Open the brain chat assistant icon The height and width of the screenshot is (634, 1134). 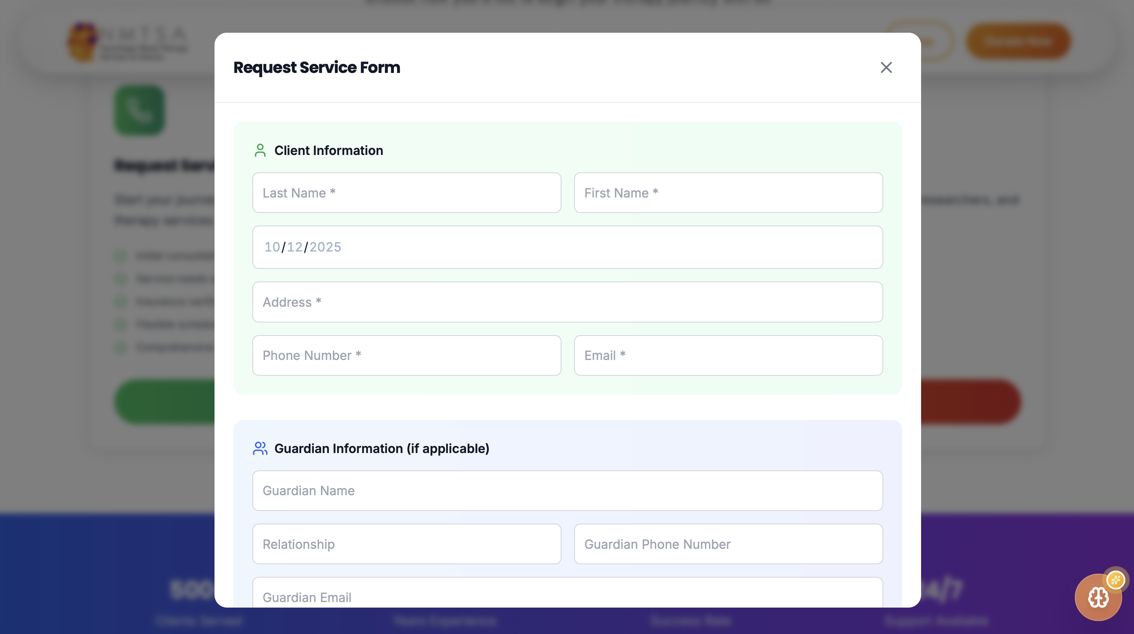click(x=1098, y=597)
